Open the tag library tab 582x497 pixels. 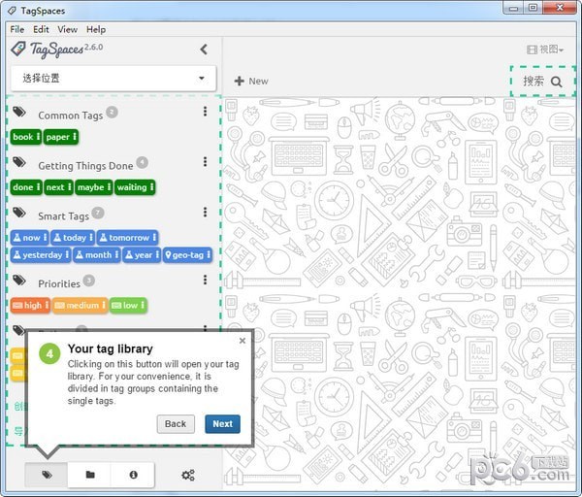47,475
